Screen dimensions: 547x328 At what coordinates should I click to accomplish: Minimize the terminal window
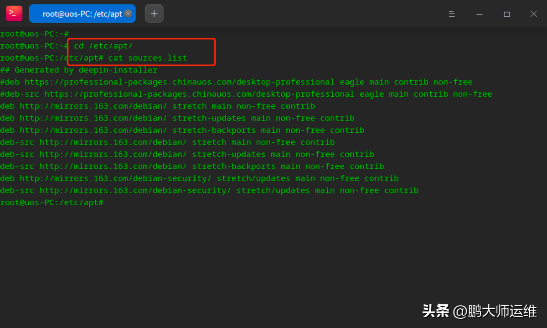(x=479, y=14)
